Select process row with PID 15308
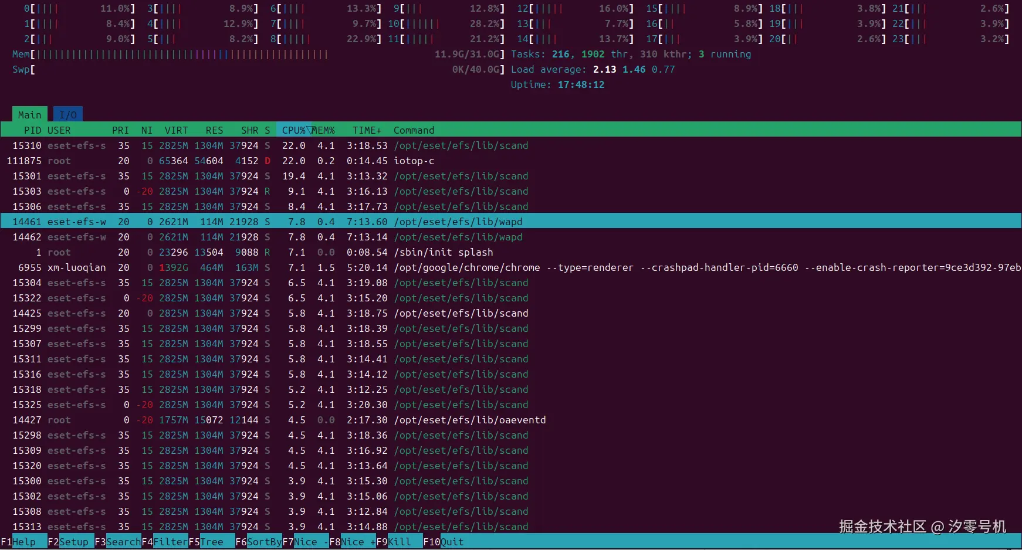 (x=511, y=511)
